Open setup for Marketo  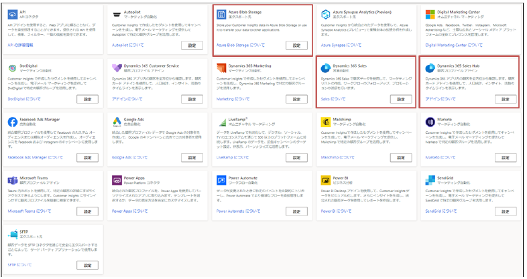coord(506,158)
